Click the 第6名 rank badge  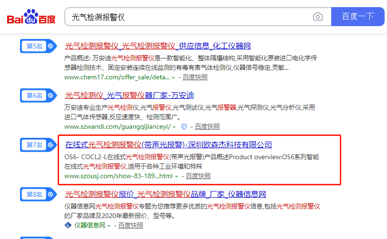(38, 95)
